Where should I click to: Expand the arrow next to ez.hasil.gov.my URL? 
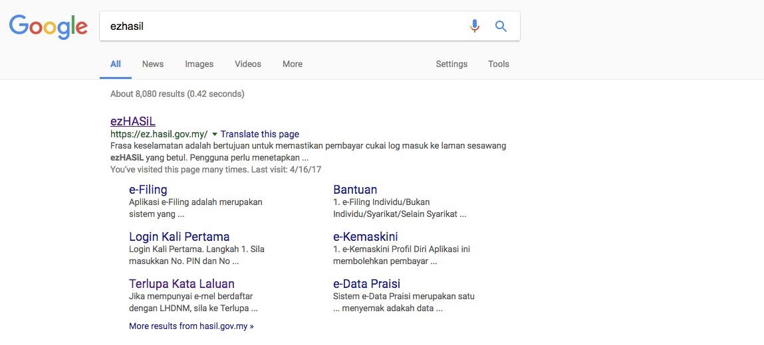click(x=215, y=134)
